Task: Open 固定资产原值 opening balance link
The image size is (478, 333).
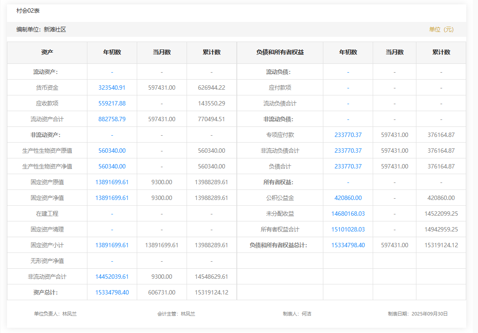Action: (x=112, y=182)
